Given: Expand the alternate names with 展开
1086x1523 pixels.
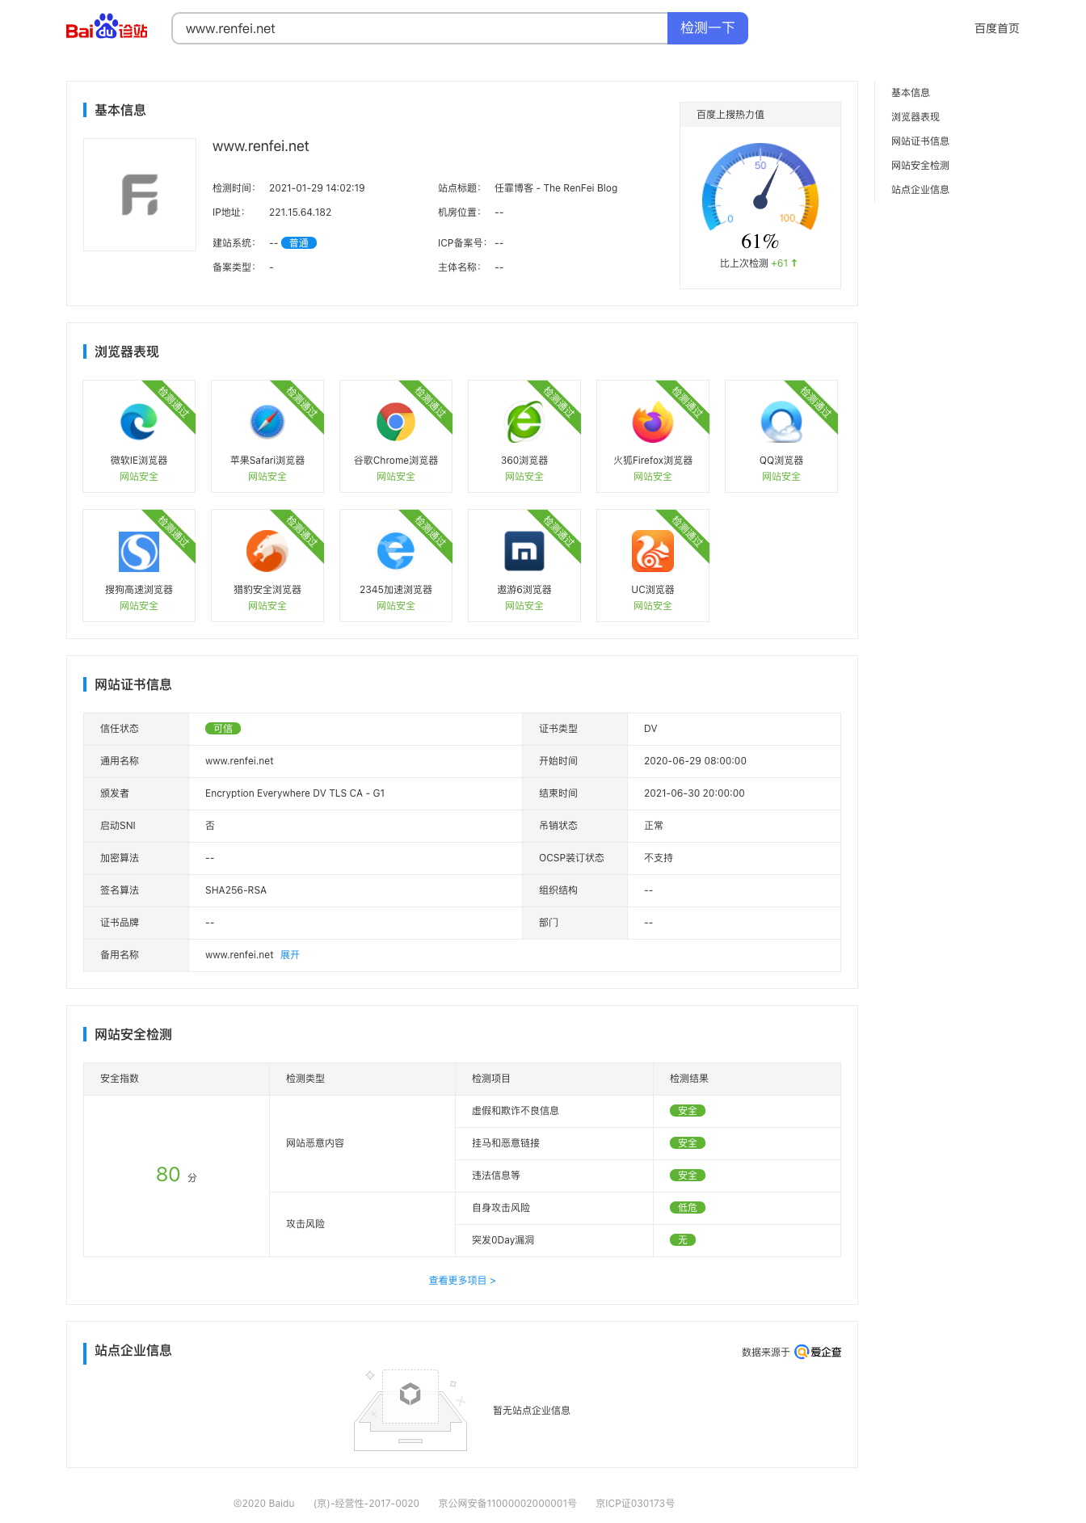Looking at the screenshot, I should [x=290, y=955].
